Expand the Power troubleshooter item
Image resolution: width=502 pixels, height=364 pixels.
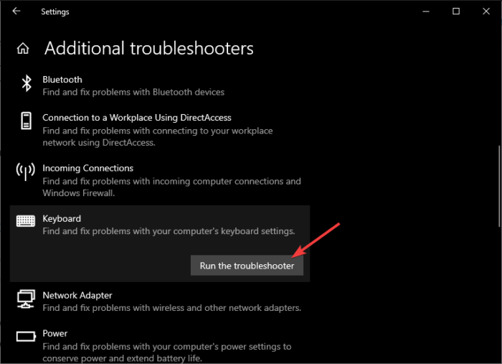point(55,333)
